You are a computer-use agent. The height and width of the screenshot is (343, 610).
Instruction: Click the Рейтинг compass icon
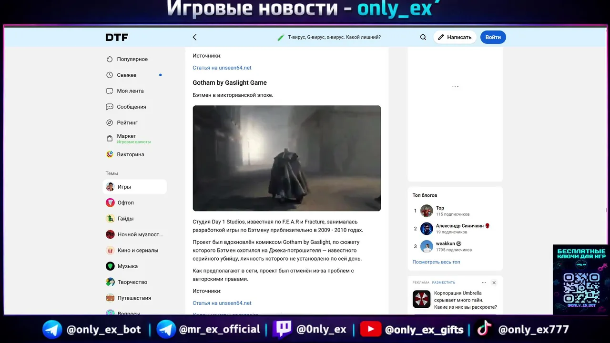pos(110,122)
